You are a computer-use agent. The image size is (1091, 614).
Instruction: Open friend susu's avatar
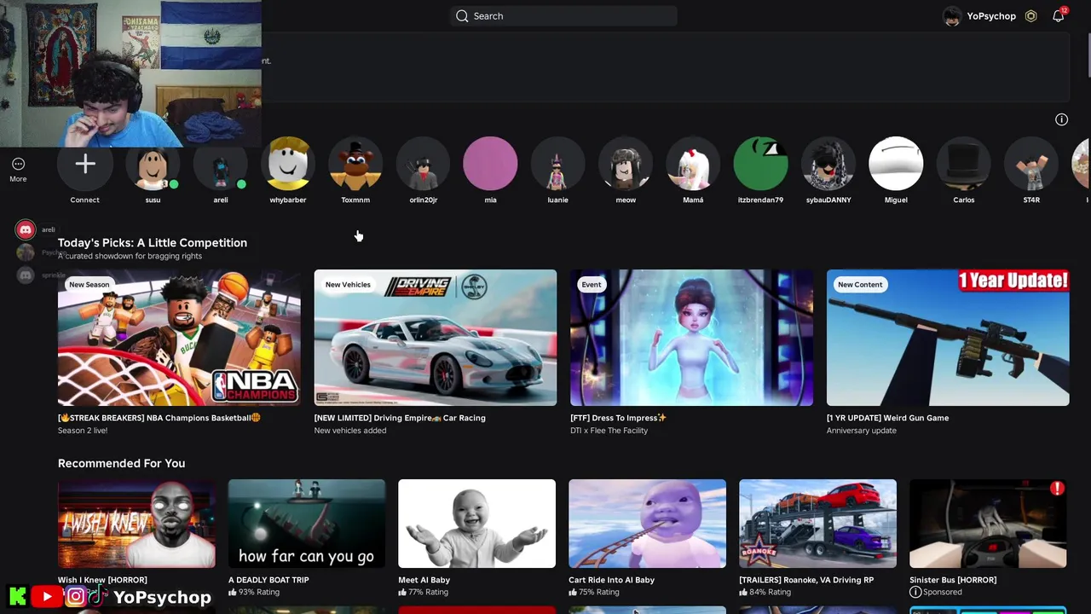point(153,164)
